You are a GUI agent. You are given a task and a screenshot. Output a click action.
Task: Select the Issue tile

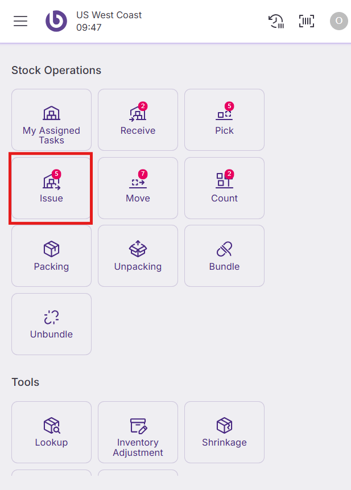point(51,188)
